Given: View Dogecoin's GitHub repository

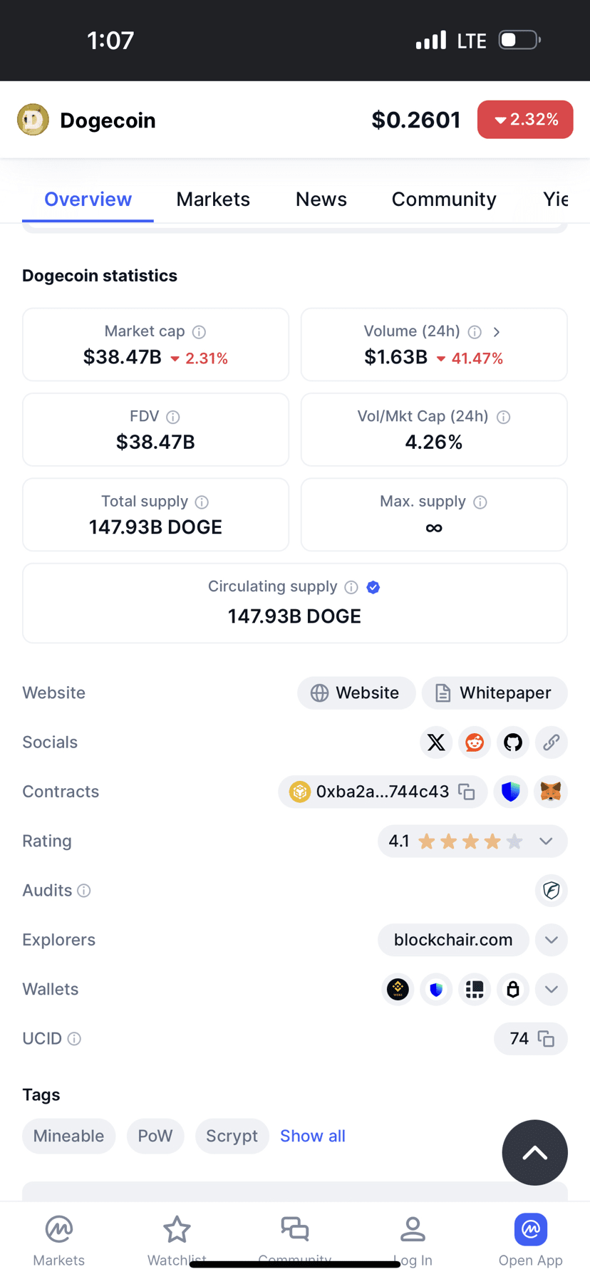Looking at the screenshot, I should [512, 742].
